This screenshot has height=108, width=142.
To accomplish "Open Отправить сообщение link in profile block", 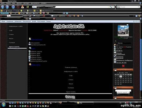I will [124, 60].
